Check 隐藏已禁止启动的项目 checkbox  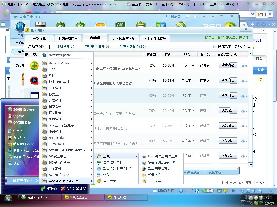pos(215,47)
